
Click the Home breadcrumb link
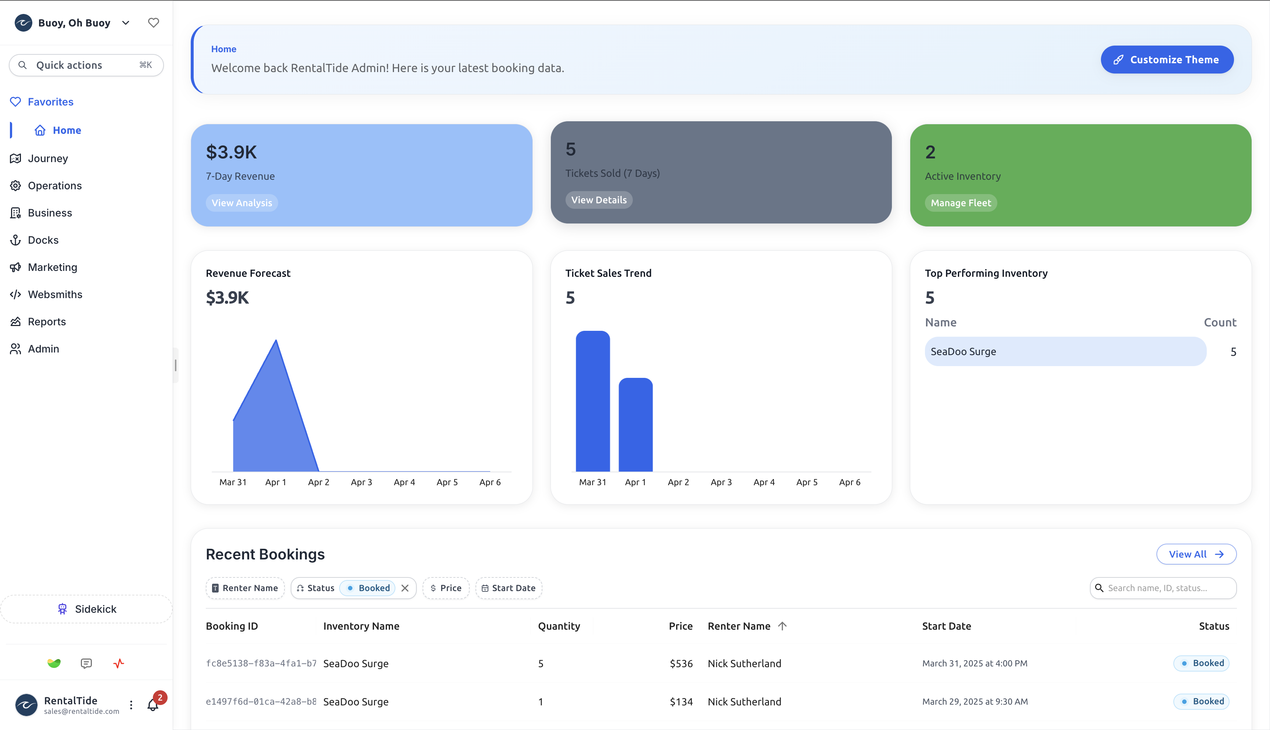click(x=223, y=49)
